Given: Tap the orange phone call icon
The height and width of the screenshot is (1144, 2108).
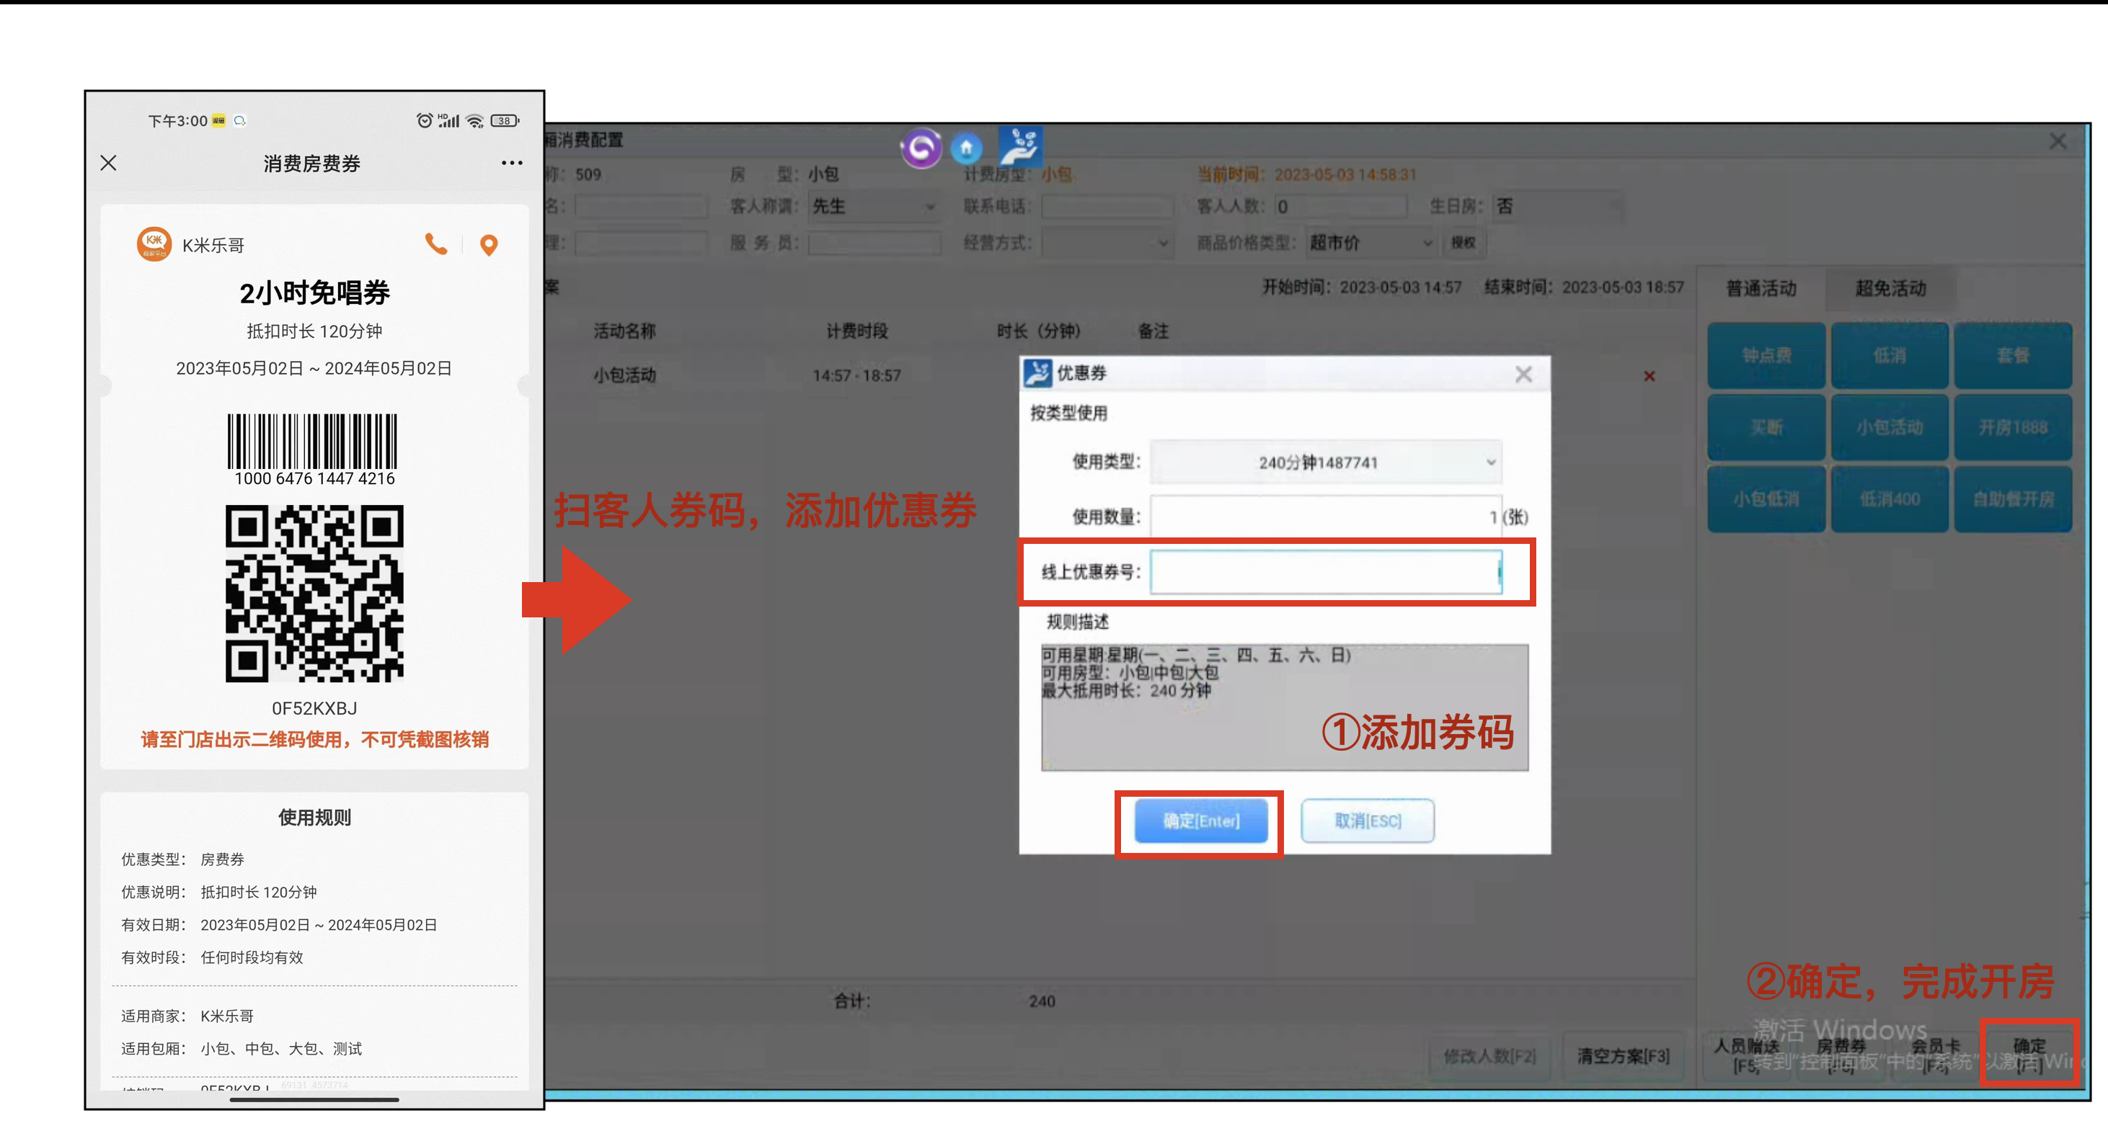Looking at the screenshot, I should tap(436, 243).
